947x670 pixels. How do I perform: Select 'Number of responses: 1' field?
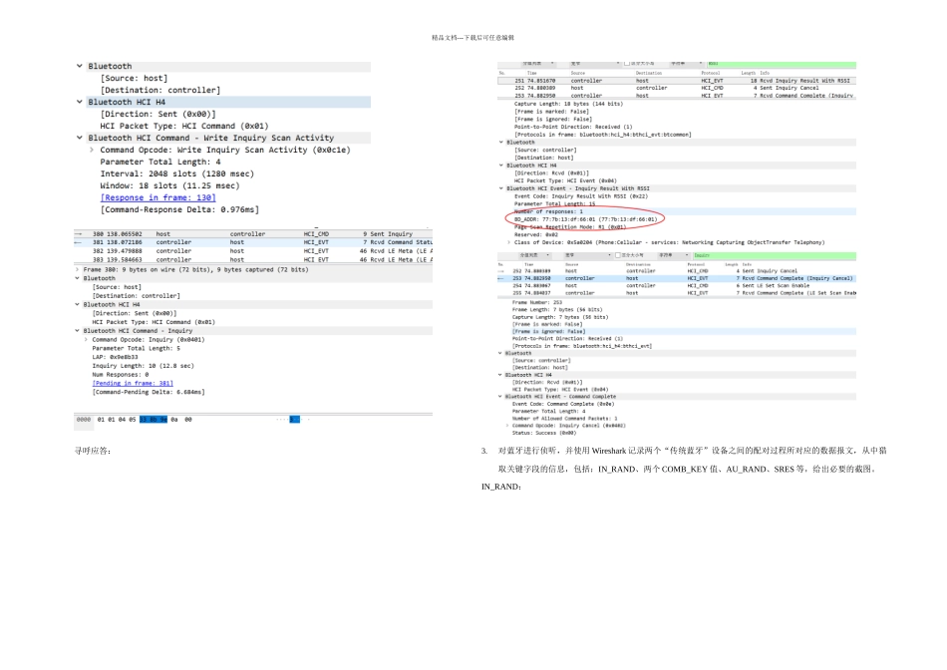coord(548,211)
